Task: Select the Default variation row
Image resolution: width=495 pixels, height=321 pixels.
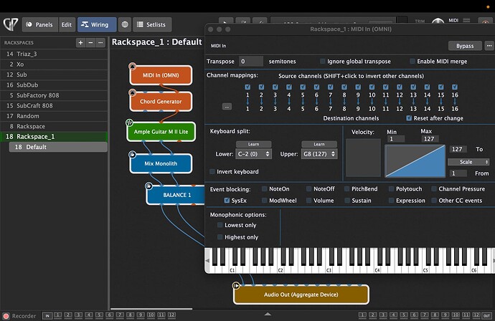Action: [58, 147]
